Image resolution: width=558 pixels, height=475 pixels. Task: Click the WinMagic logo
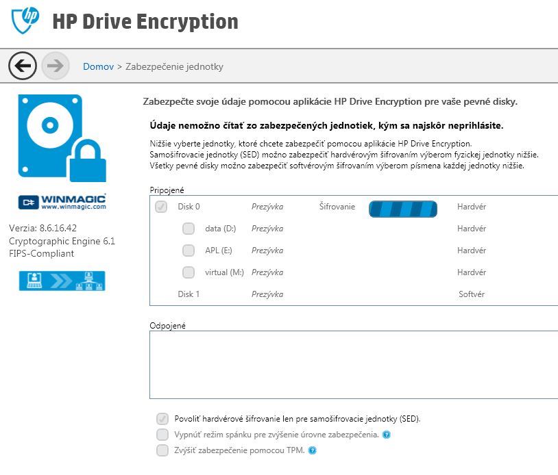coord(62,202)
